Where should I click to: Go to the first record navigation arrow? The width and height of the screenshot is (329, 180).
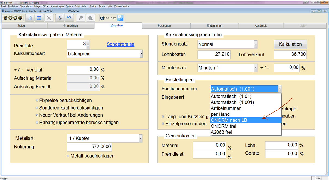point(5,18)
